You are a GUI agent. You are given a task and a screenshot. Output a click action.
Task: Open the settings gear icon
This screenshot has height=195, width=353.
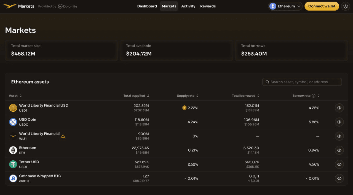pyautogui.click(x=346, y=6)
